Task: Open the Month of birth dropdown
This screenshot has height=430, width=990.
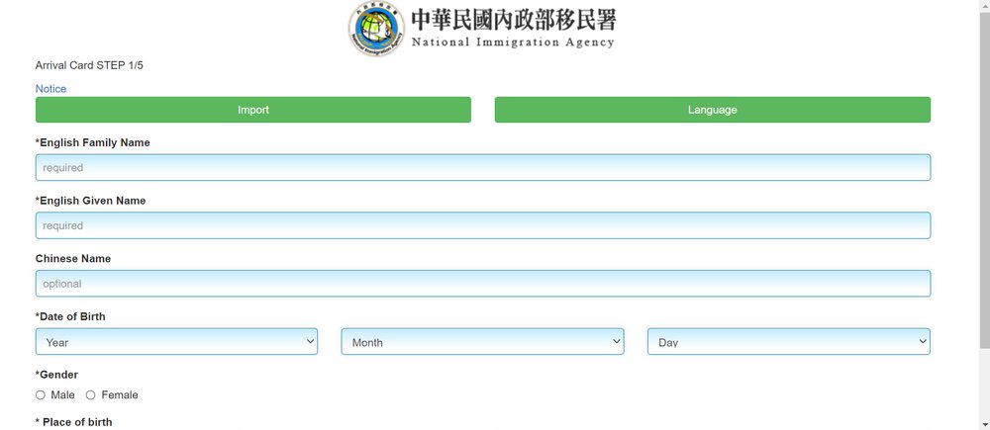Action: [482, 342]
